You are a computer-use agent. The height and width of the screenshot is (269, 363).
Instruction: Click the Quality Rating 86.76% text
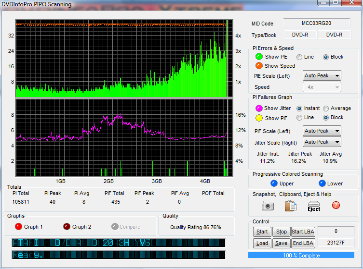[196, 227]
